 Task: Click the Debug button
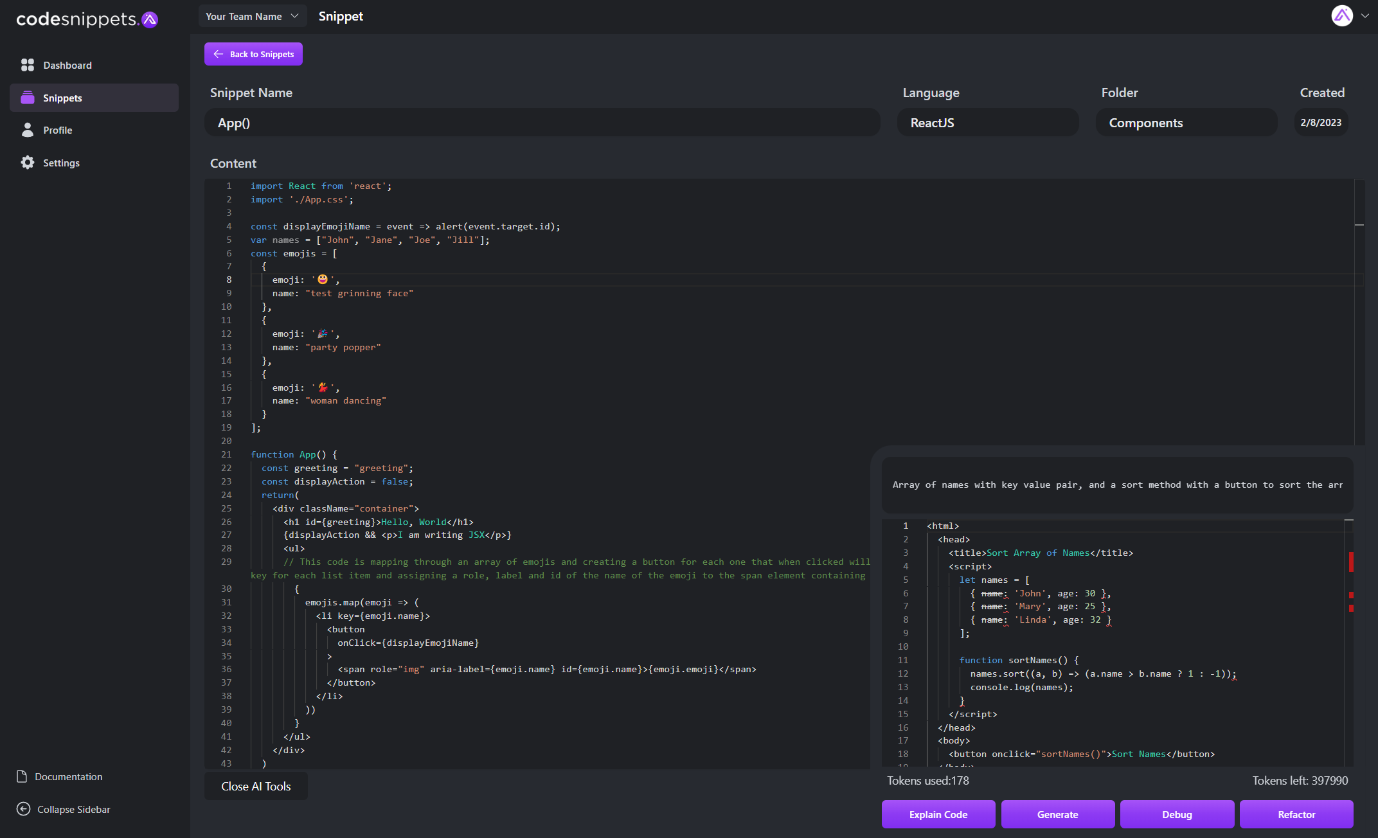(x=1177, y=814)
